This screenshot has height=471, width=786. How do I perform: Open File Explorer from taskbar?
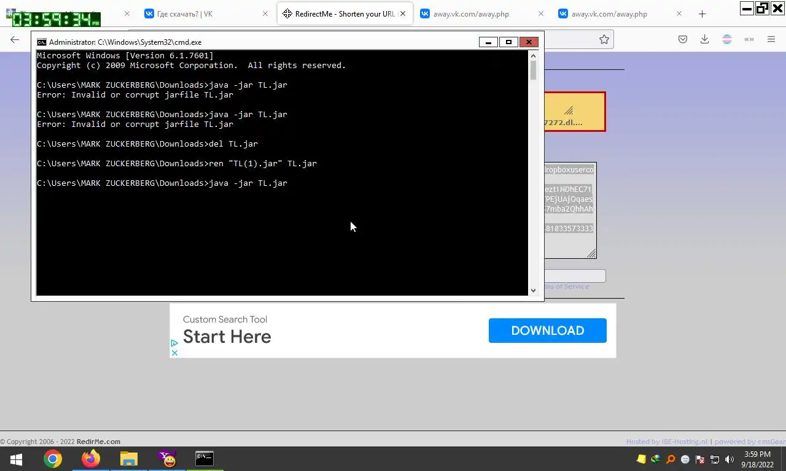(x=128, y=459)
